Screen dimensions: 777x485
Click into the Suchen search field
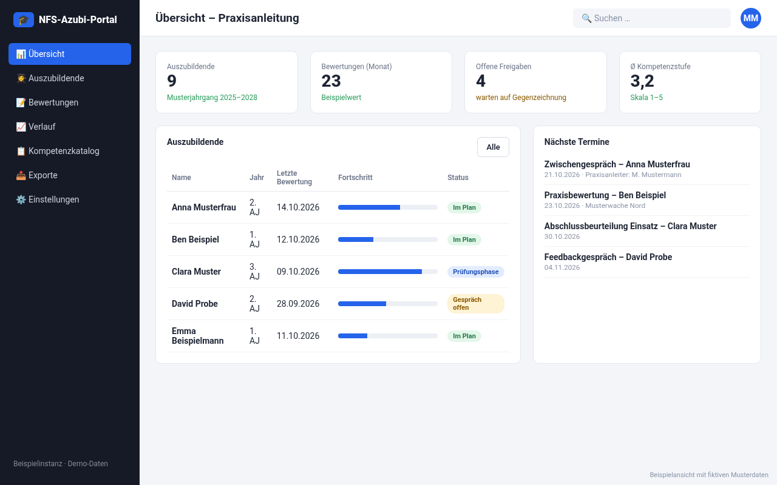[x=652, y=18]
